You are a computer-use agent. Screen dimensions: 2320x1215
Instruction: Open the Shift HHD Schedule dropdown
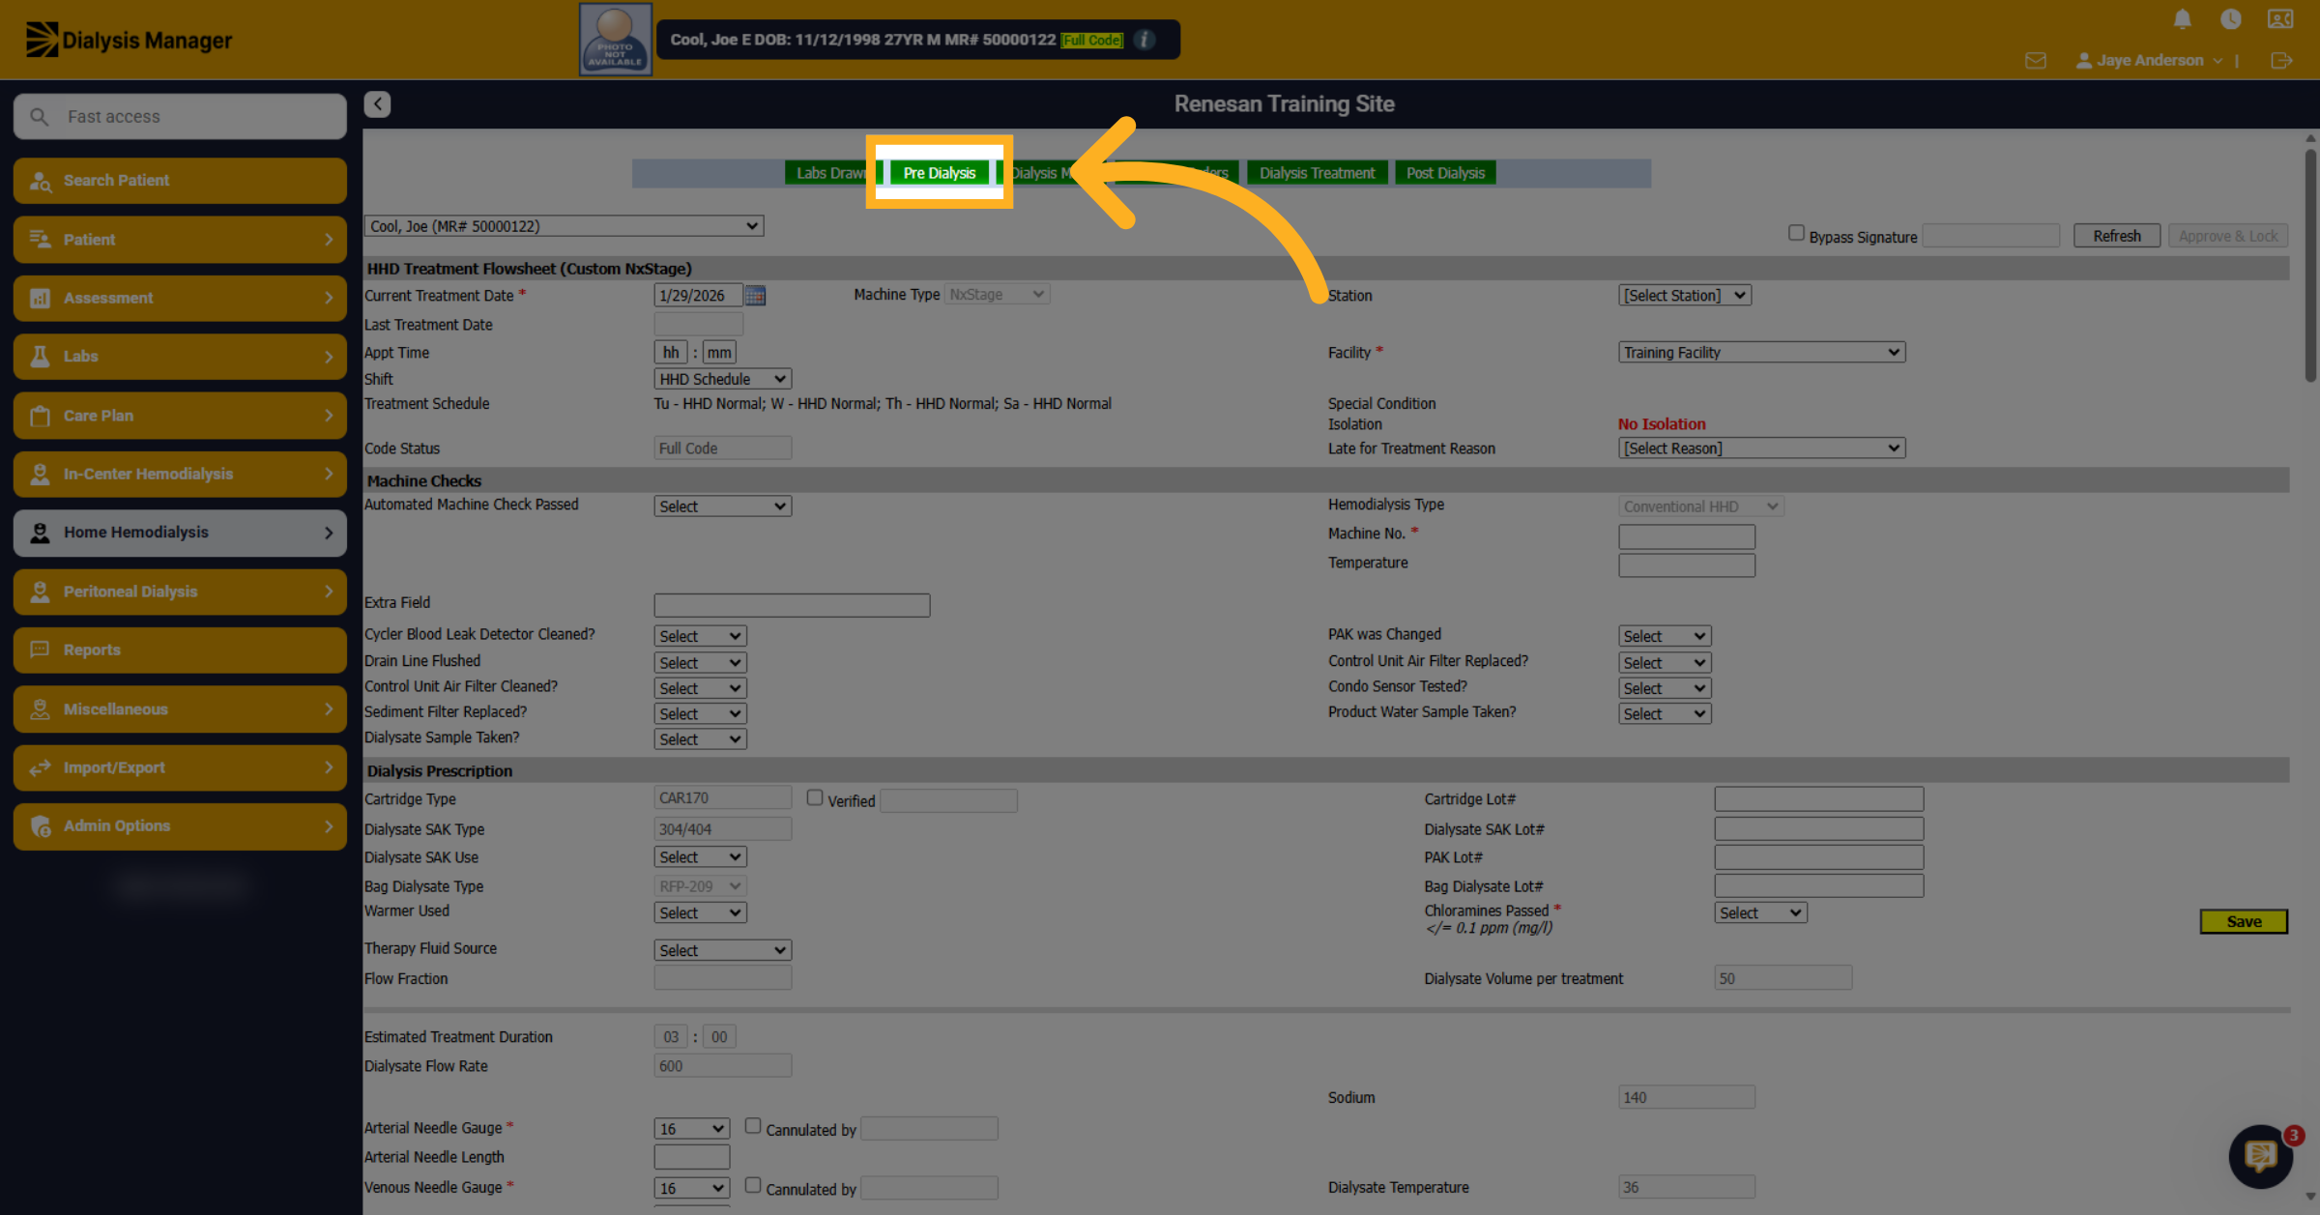pos(723,379)
